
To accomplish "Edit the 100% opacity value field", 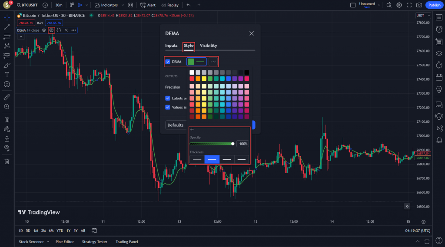I will pos(243,144).
